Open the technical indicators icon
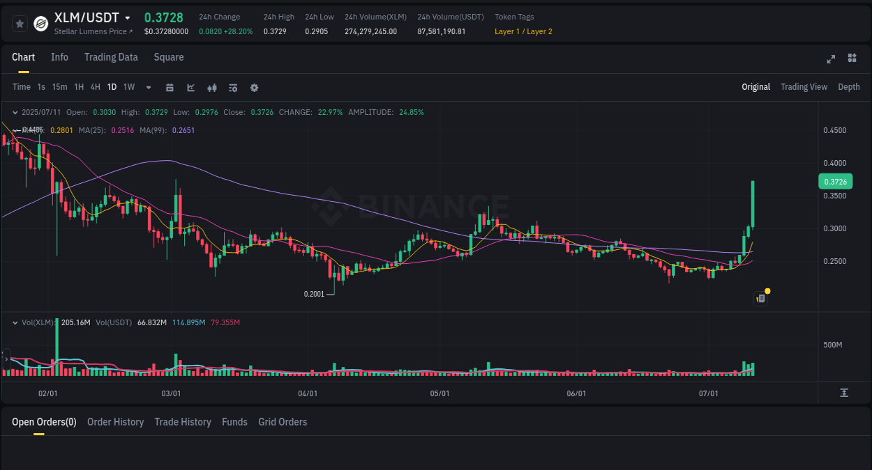Screen dimensions: 872x470 click(x=211, y=87)
